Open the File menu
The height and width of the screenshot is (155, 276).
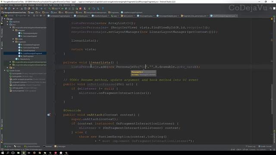2,5
